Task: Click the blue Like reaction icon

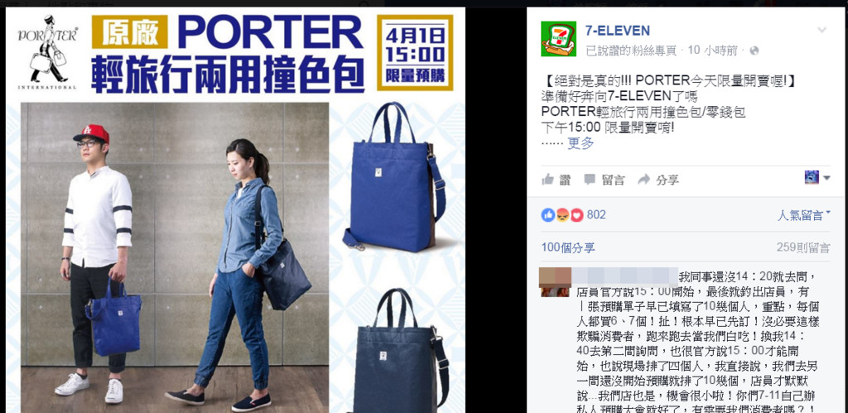Action: (x=548, y=215)
